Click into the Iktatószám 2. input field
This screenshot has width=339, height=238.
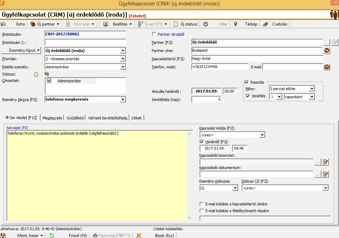pos(85,42)
